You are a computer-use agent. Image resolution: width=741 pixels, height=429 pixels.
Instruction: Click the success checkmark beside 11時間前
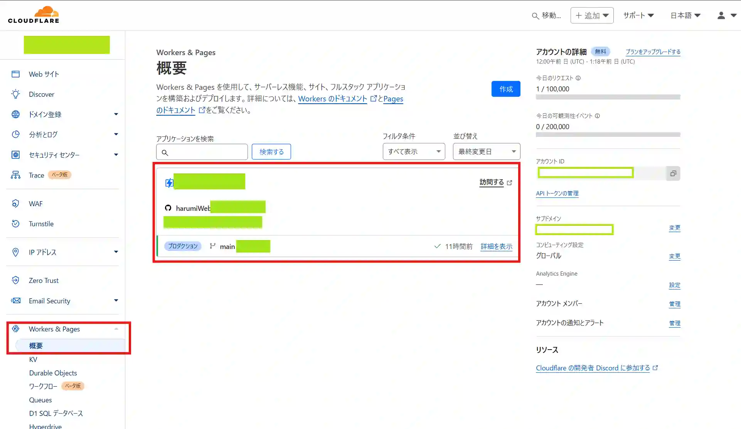click(x=437, y=246)
